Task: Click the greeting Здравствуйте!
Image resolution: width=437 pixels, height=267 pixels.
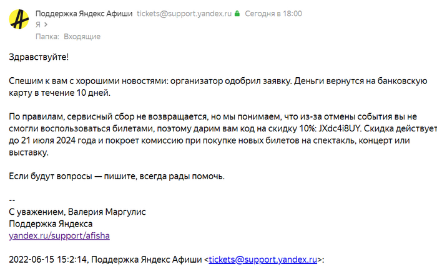Action: (39, 57)
